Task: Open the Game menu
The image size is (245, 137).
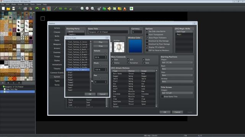Action: [39, 4]
